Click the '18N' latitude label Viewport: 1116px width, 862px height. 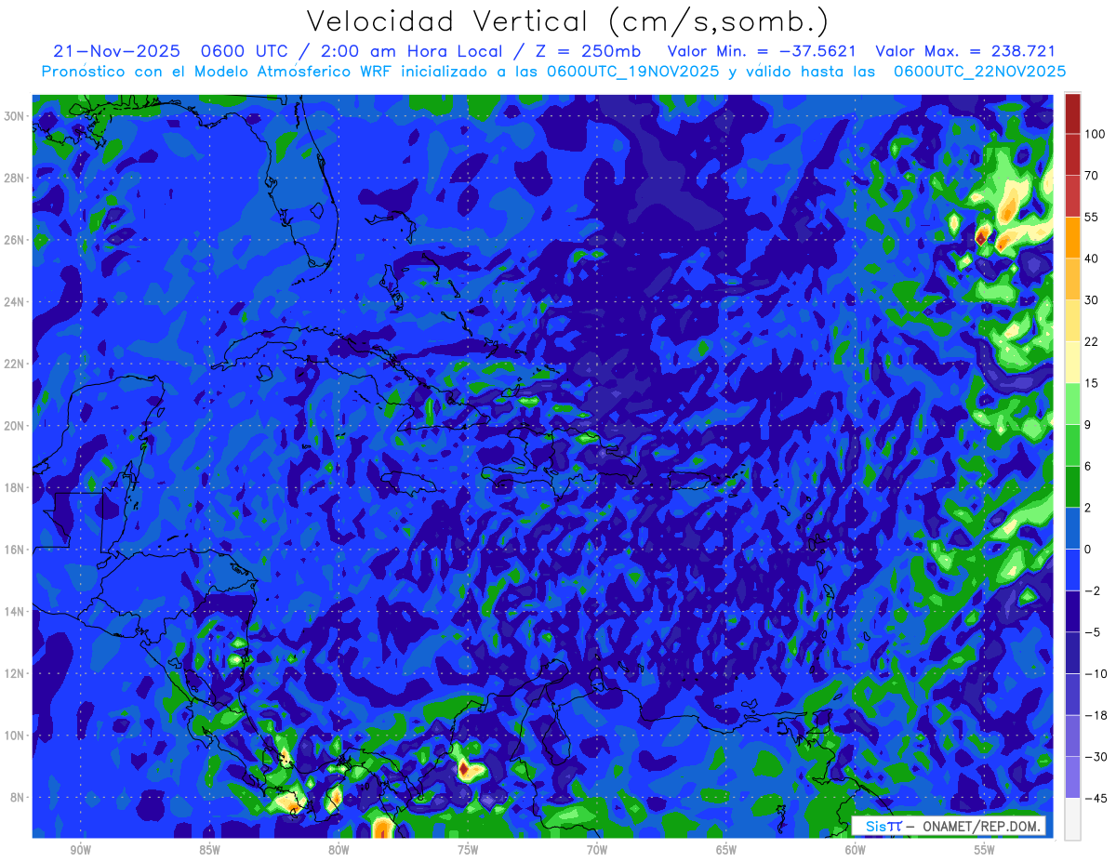pos(14,487)
